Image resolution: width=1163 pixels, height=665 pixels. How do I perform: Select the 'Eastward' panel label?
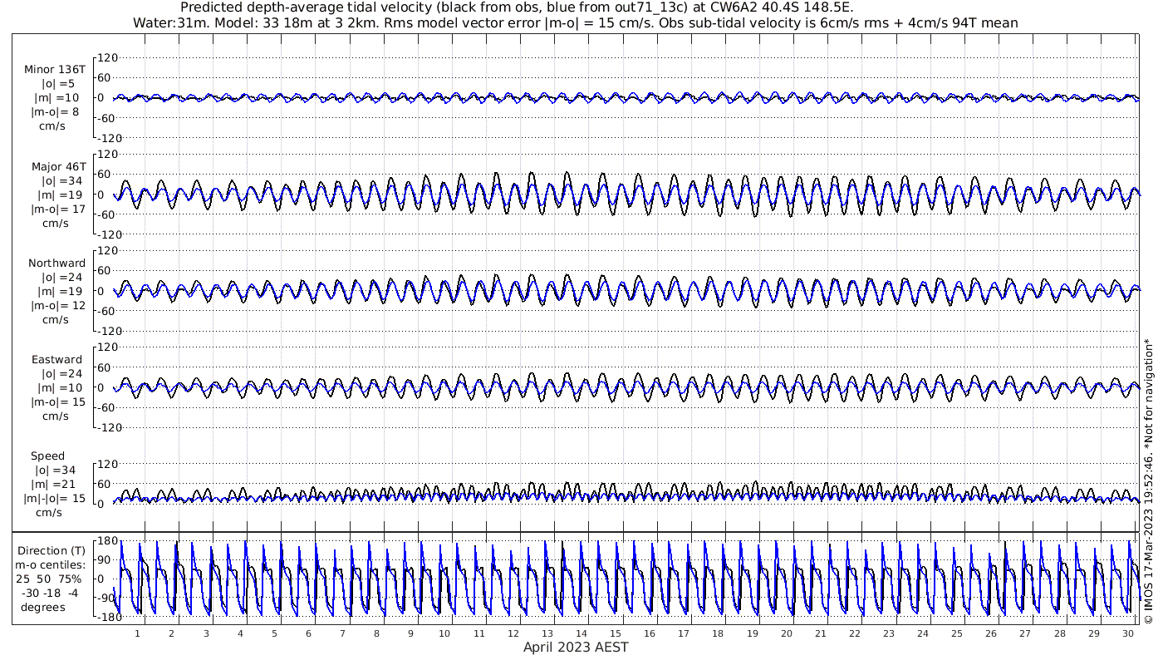pos(56,359)
